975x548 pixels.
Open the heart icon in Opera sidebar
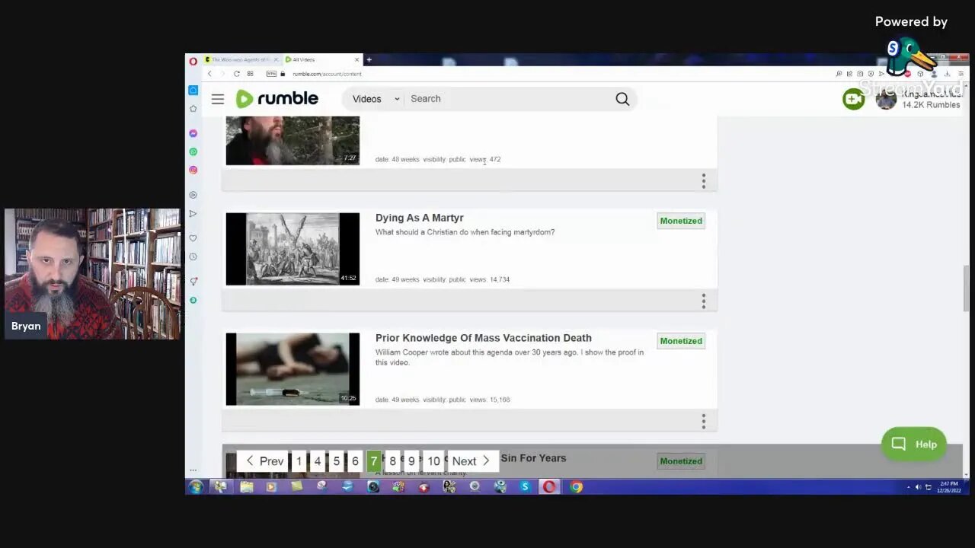click(x=193, y=238)
